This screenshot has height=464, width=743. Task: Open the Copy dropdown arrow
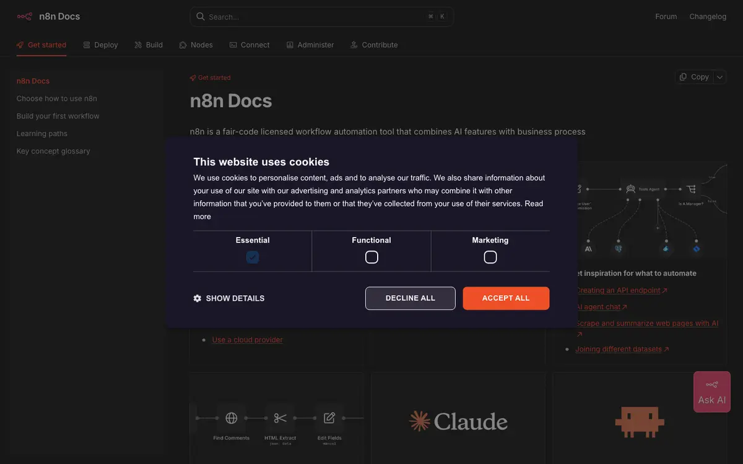click(x=719, y=77)
